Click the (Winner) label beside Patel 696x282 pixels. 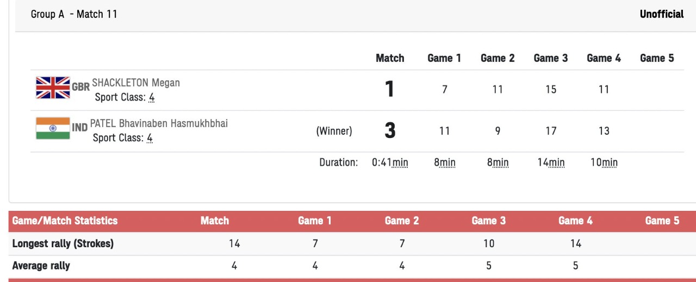click(x=334, y=131)
